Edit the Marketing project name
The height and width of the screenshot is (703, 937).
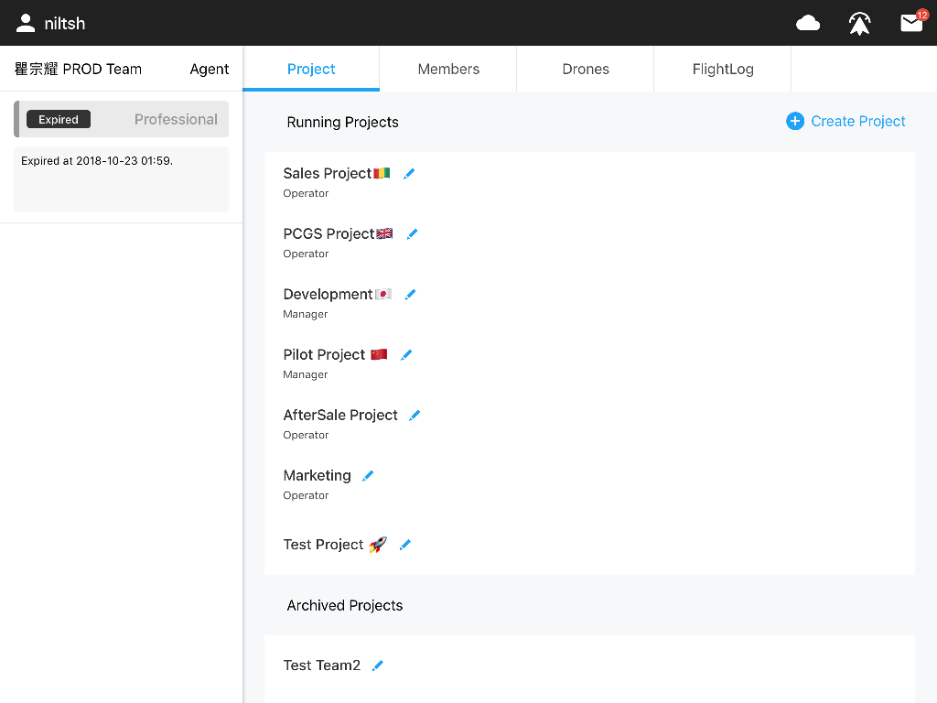[367, 475]
